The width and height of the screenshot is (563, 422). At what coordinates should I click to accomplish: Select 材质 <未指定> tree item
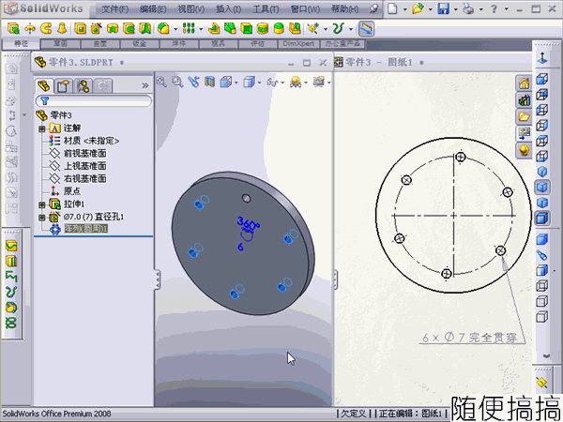(91, 141)
